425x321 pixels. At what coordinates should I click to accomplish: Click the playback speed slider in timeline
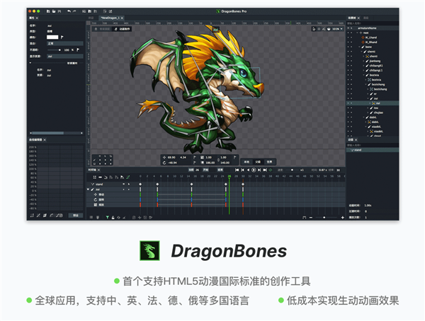coord(291,170)
